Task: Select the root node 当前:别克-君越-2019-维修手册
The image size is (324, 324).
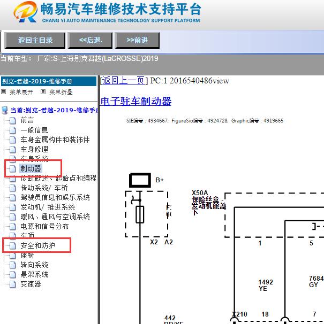Action: (x=54, y=110)
